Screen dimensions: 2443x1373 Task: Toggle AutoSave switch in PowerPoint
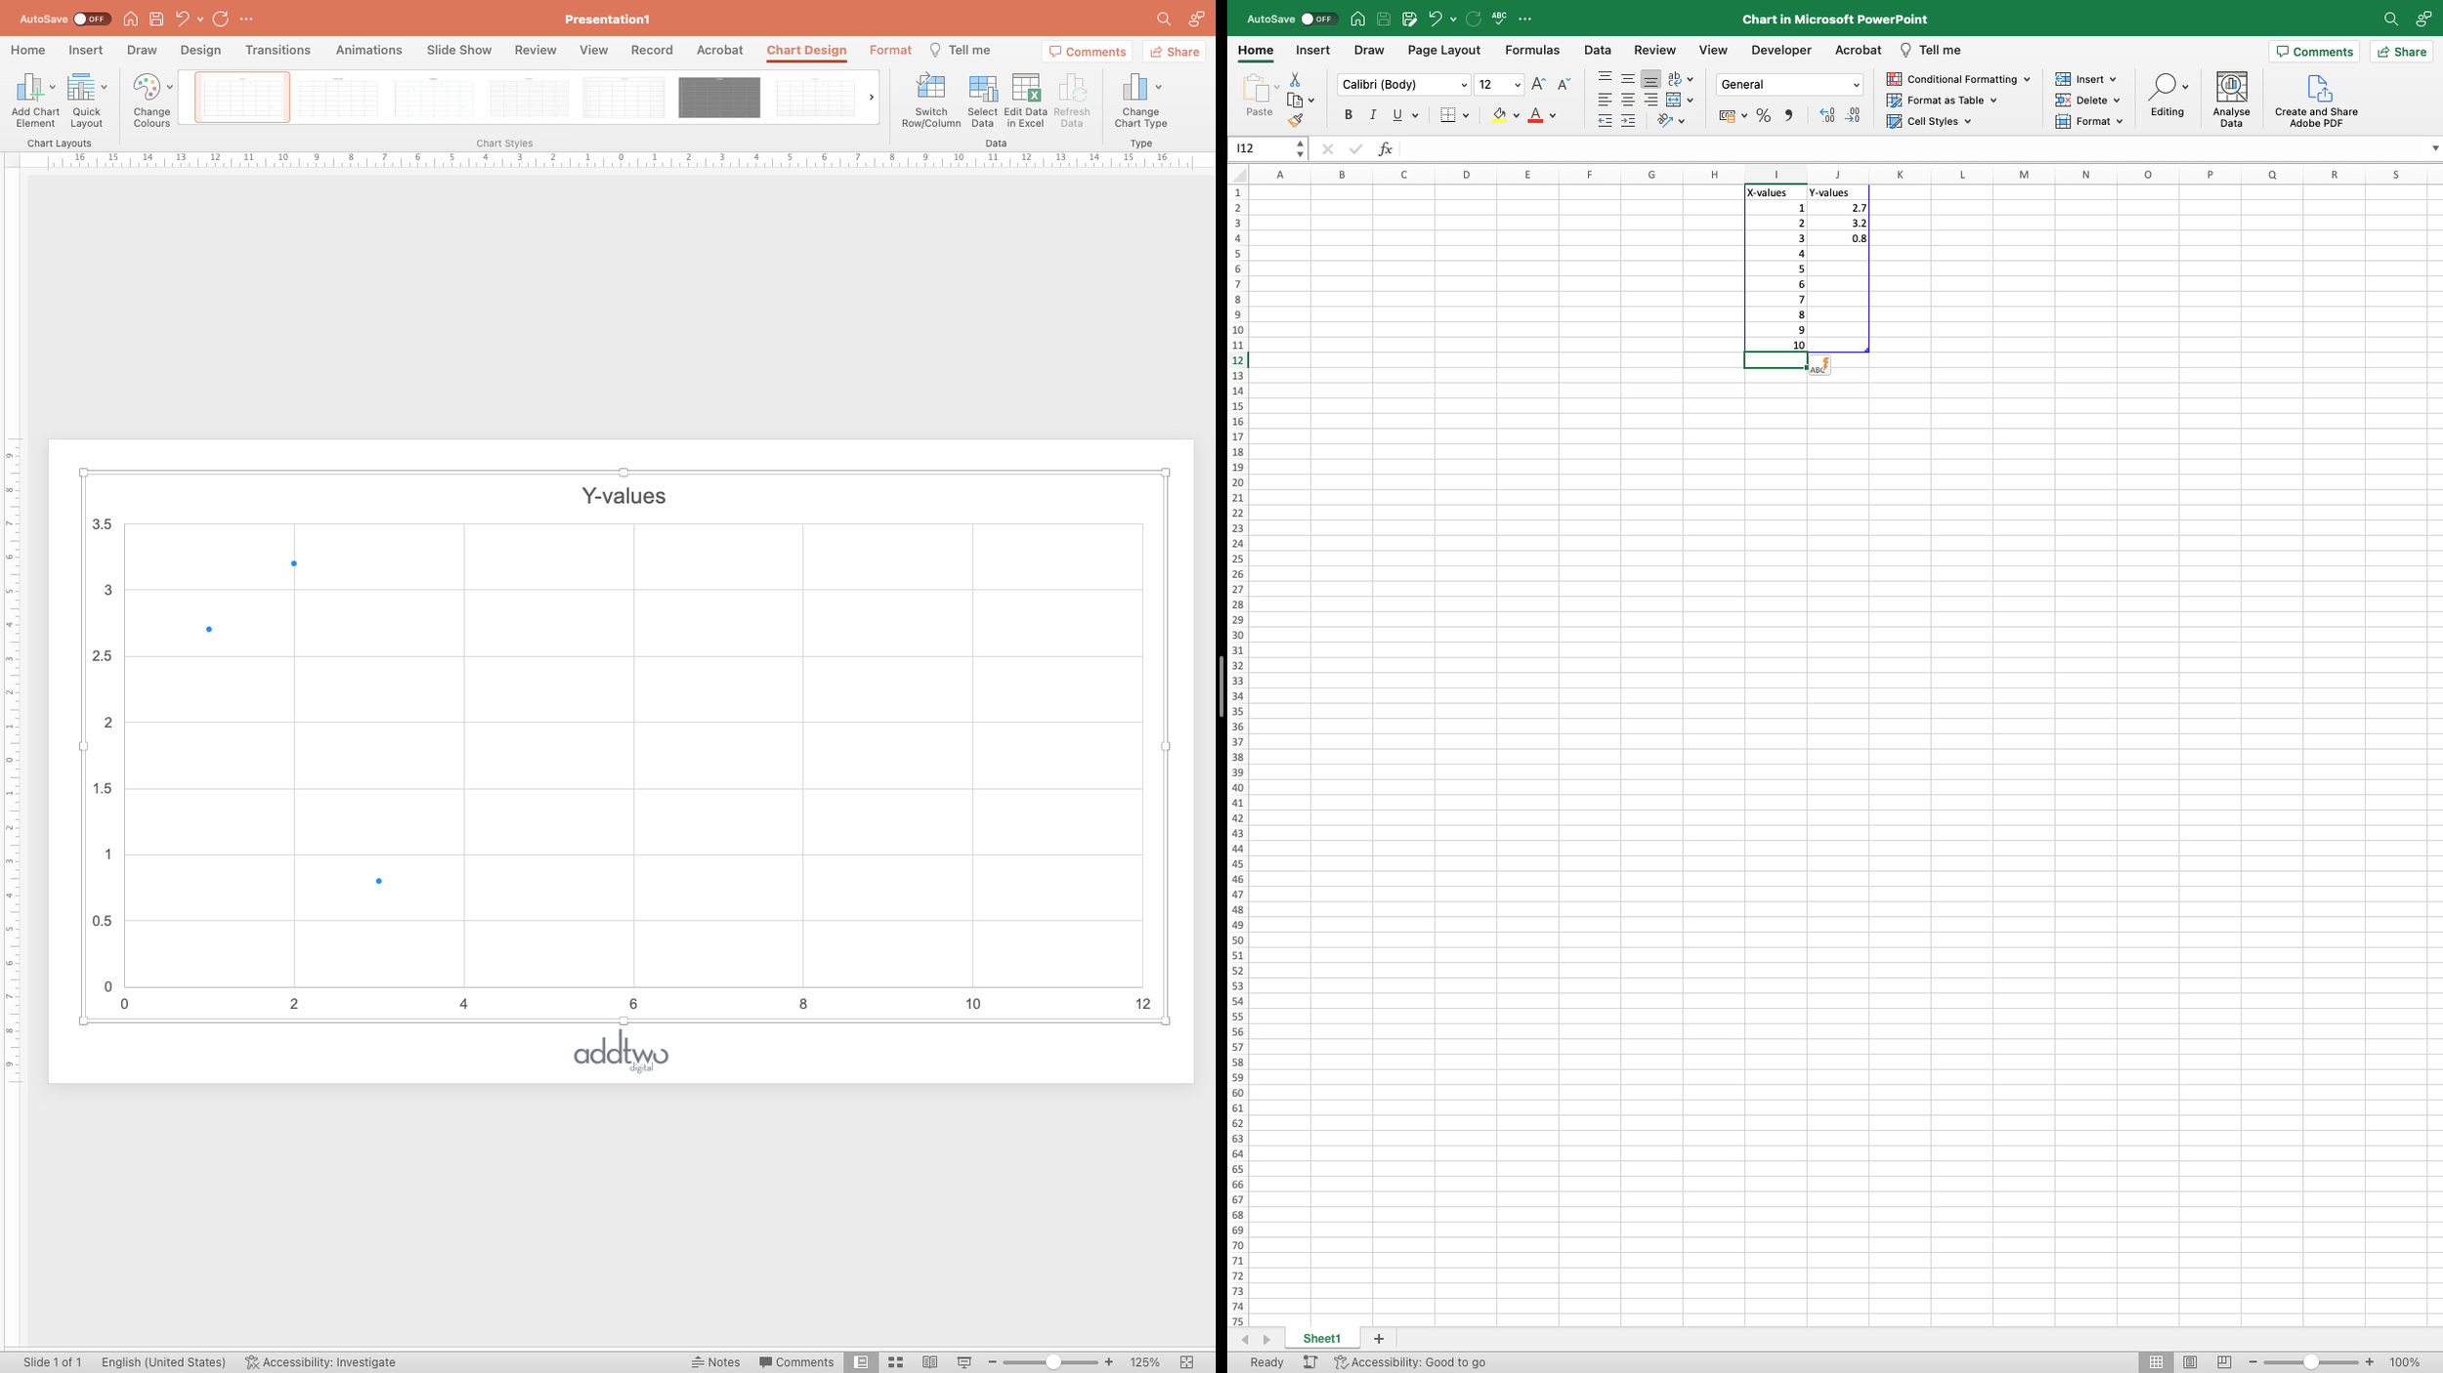tap(91, 19)
